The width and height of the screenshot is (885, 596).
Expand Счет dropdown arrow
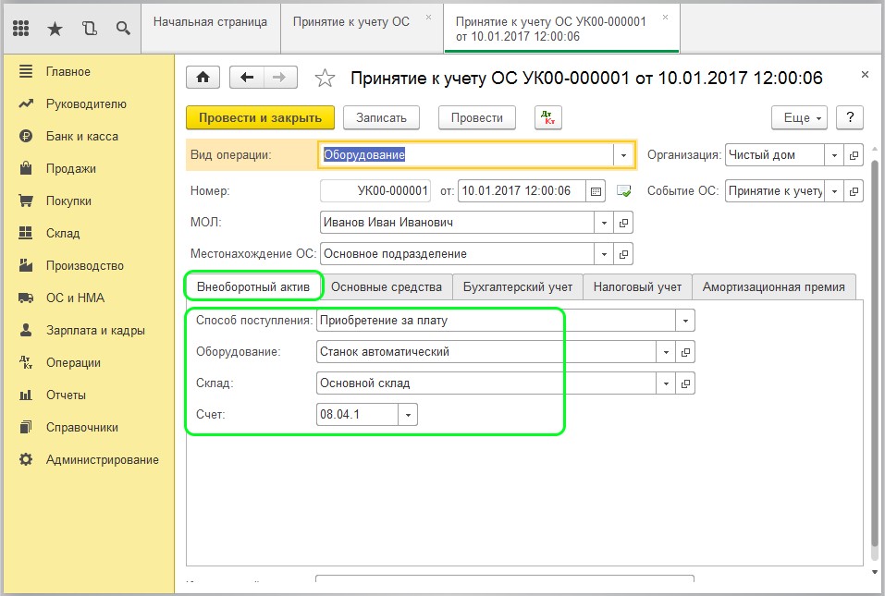click(x=408, y=415)
